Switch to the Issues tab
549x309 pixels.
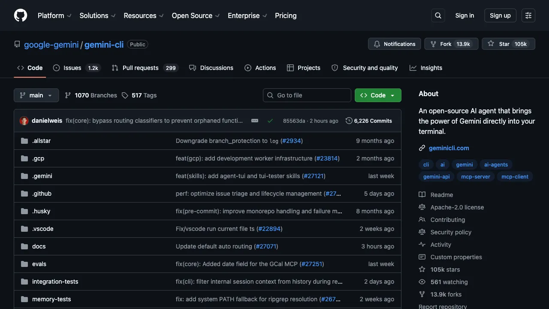click(x=76, y=68)
